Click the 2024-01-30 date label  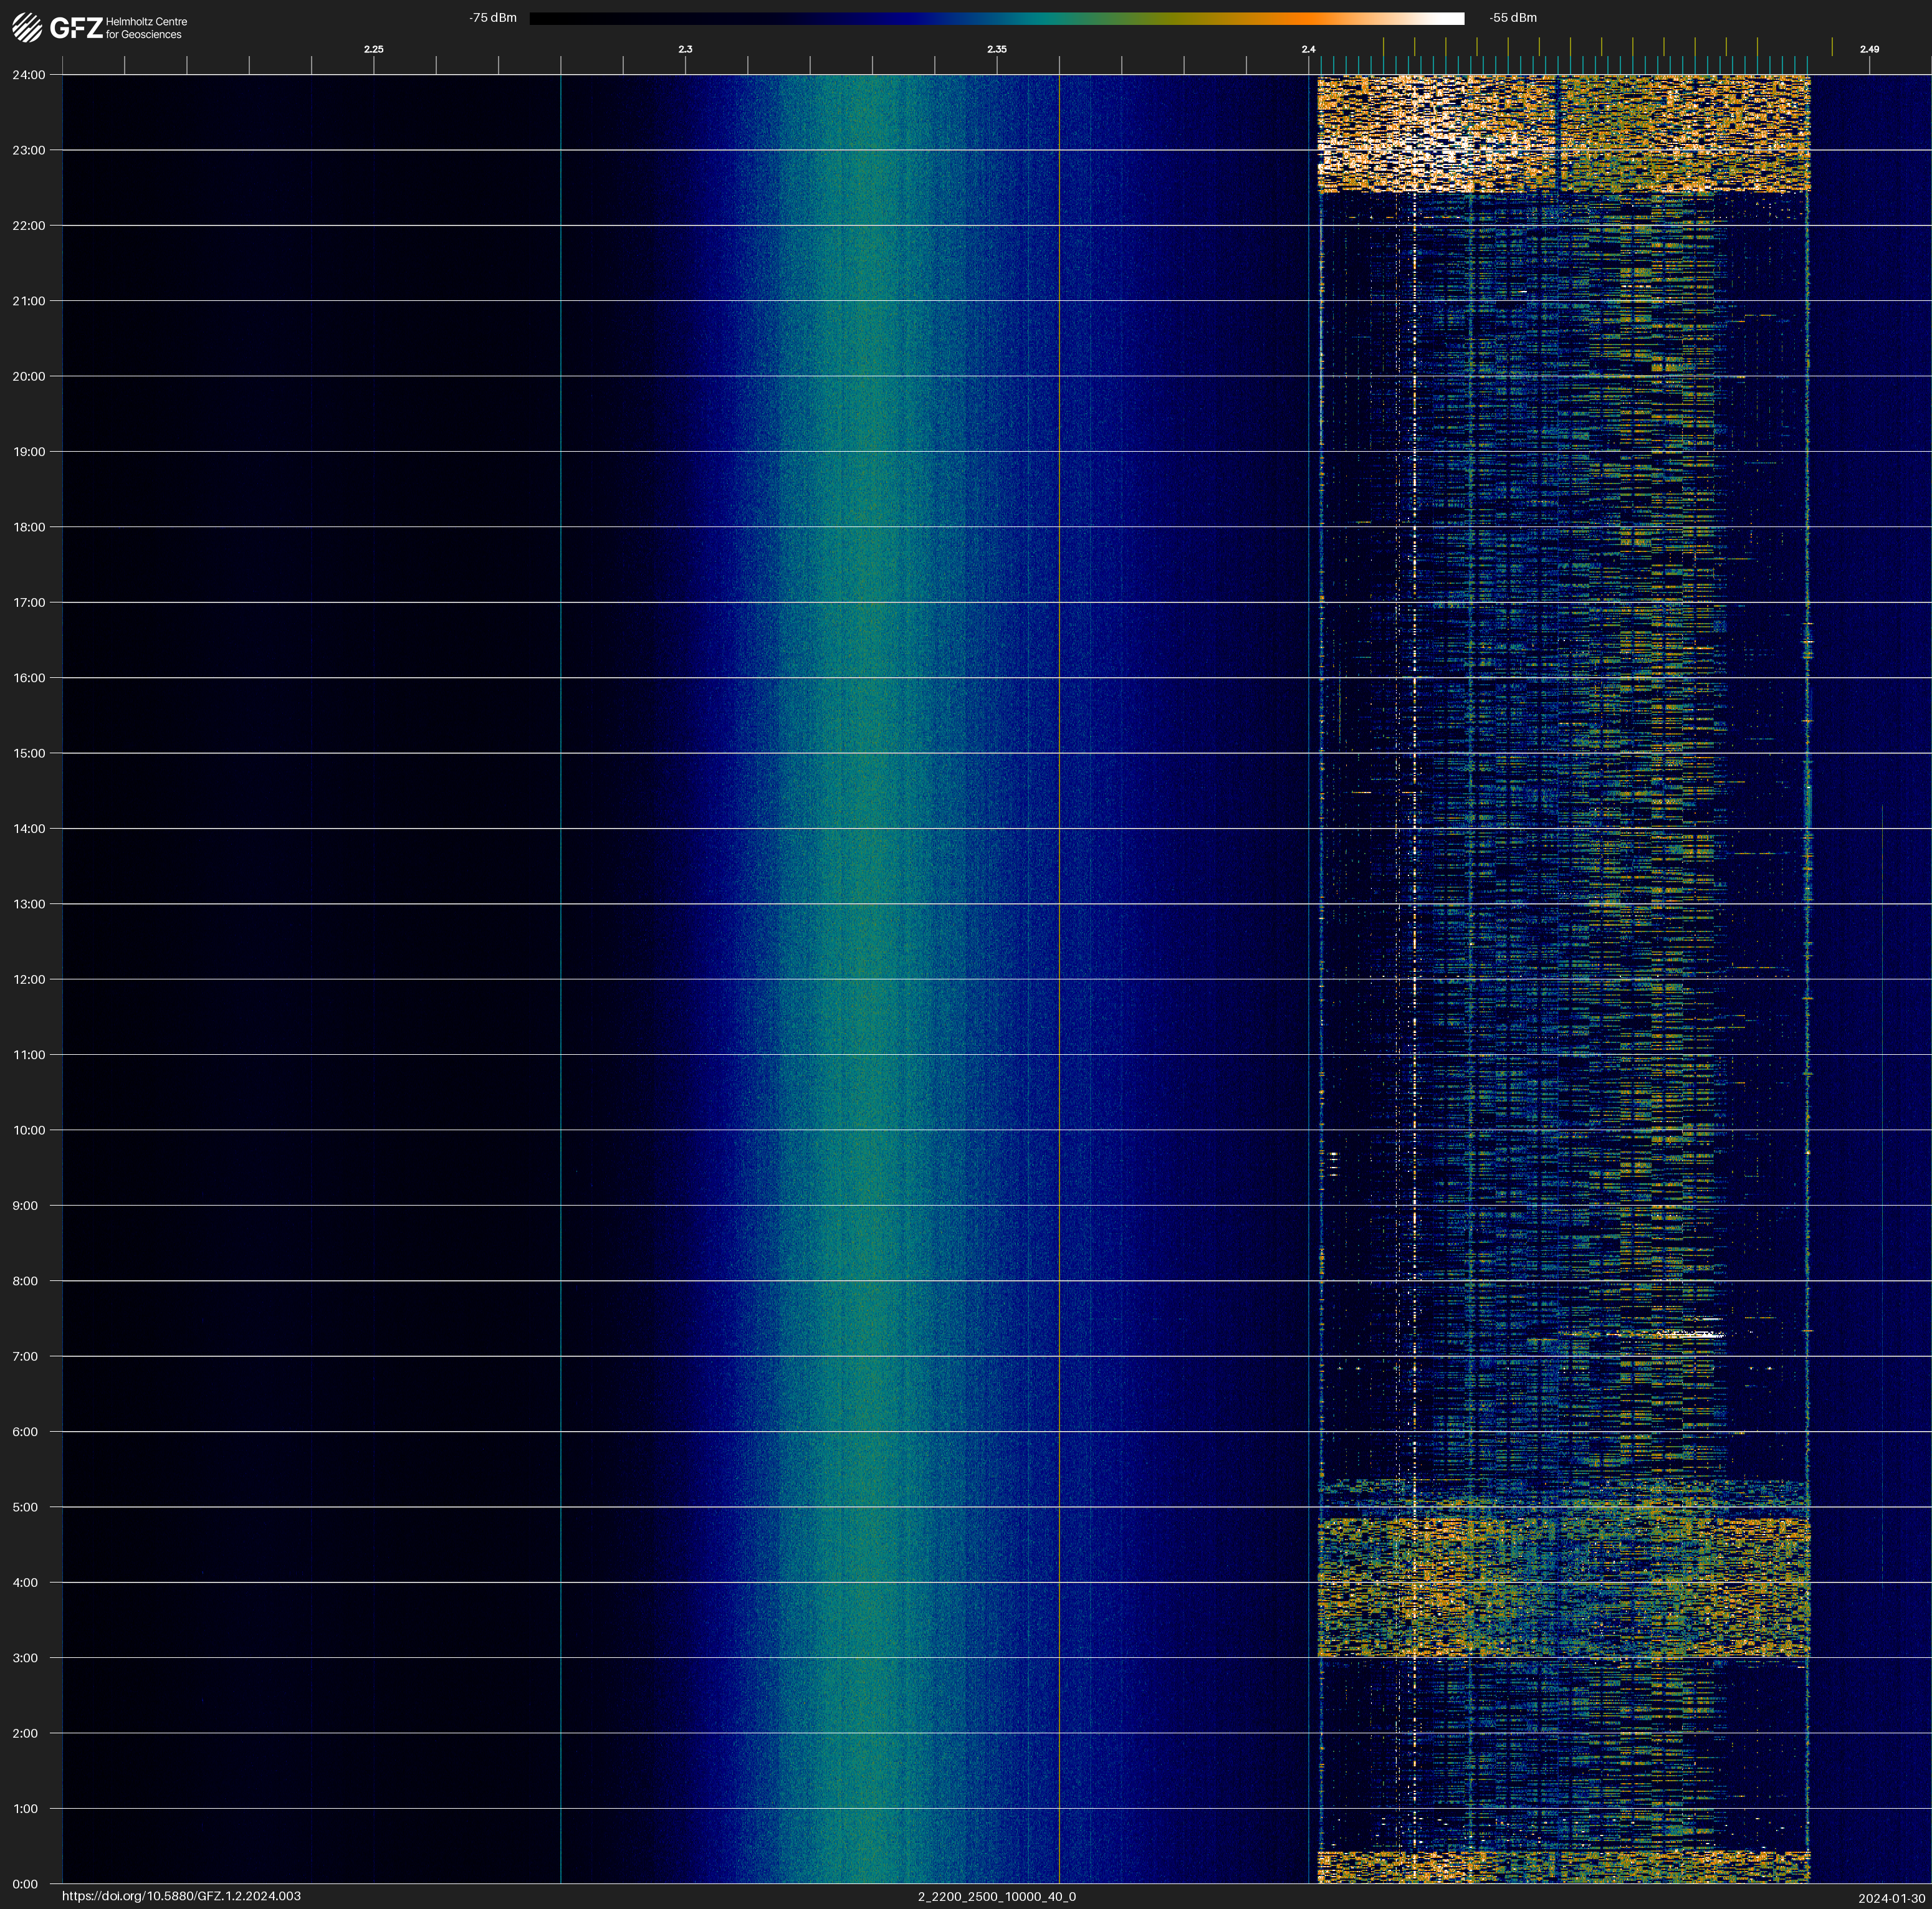coord(1891,1898)
